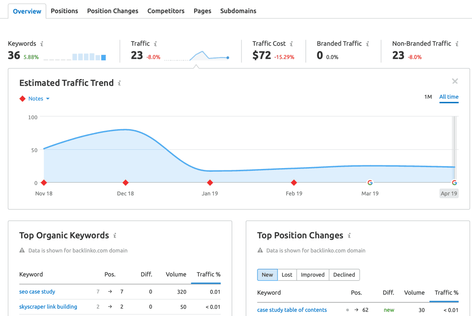
Task: Click the Traffic Cost info icon
Action: pos(292,43)
